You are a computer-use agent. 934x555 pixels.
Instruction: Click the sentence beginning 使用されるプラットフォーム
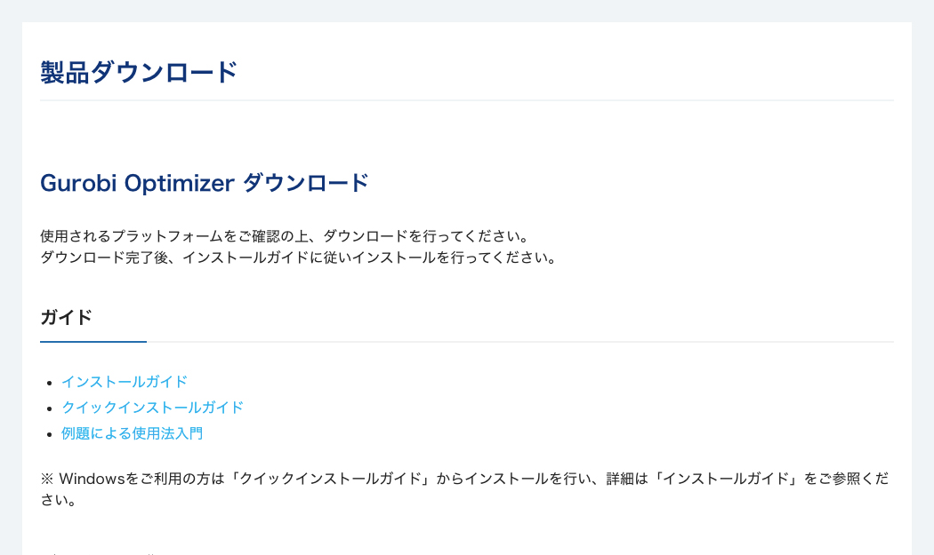(285, 236)
